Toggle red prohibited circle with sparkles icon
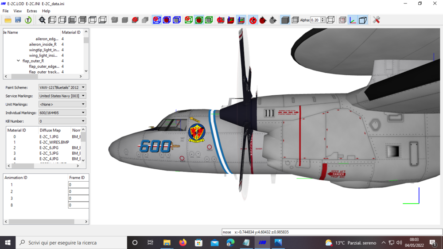The image size is (443, 249). point(253,20)
